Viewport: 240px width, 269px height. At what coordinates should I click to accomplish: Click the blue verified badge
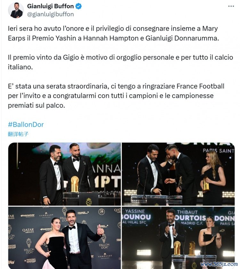tap(79, 6)
